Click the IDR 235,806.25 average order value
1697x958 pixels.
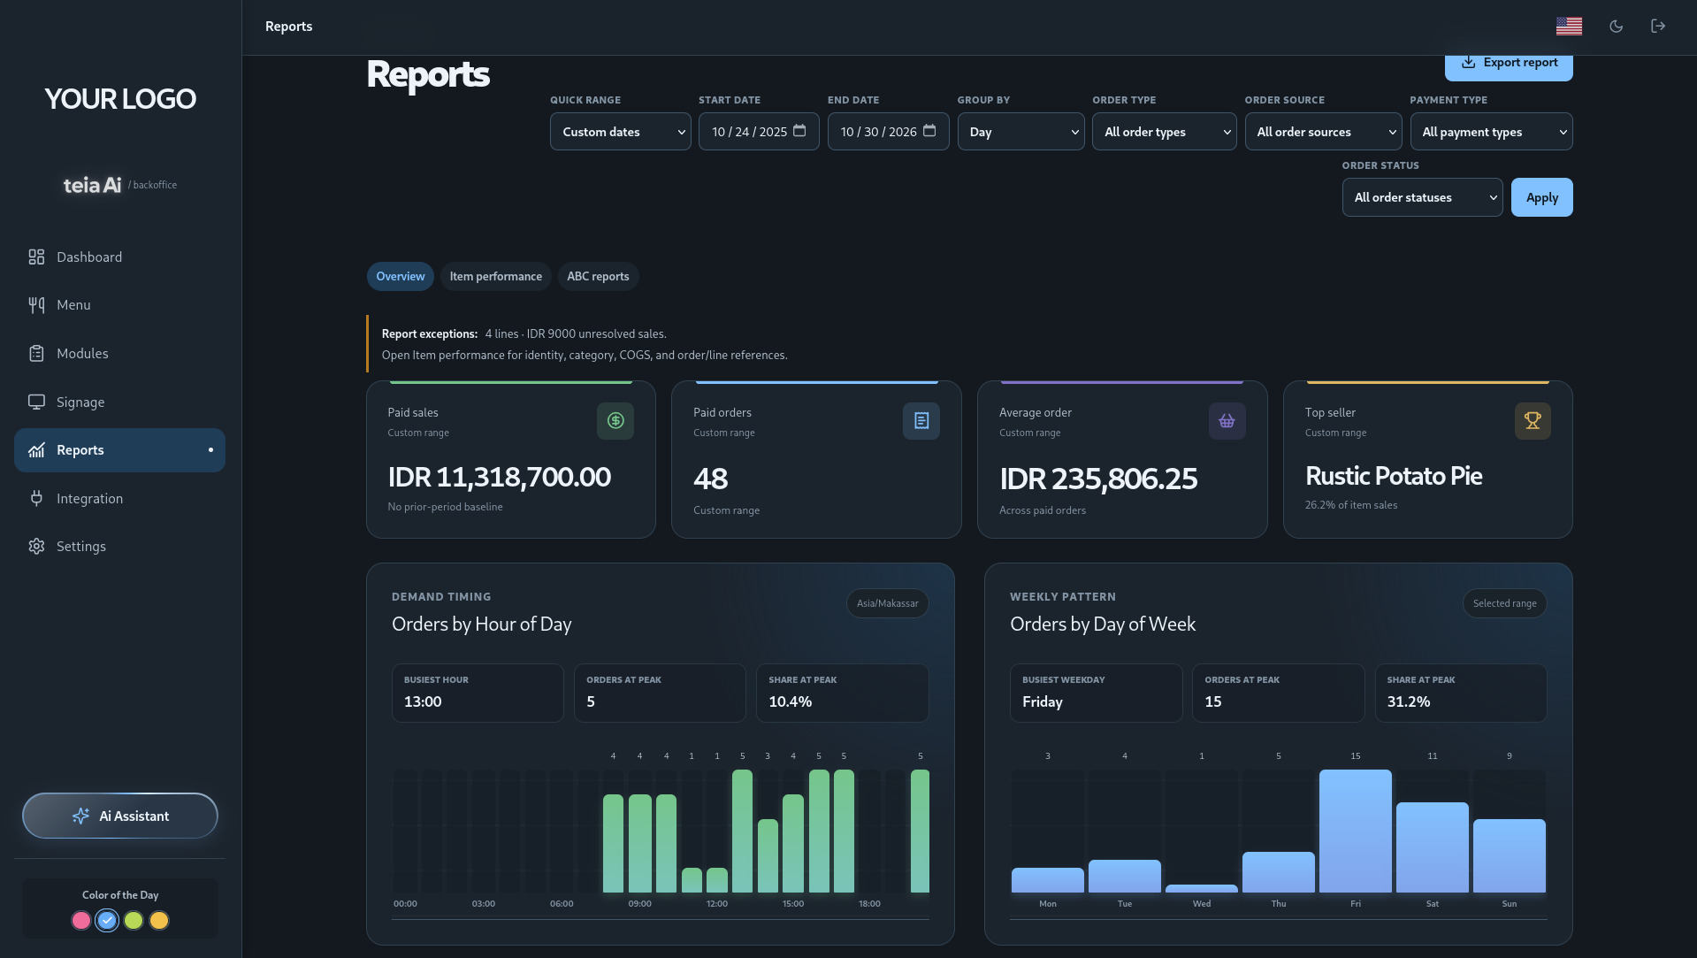pyautogui.click(x=1098, y=479)
